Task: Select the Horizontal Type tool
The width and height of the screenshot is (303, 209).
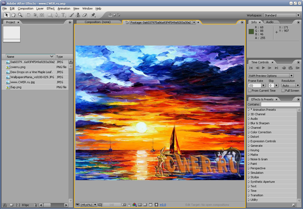Action: [63, 15]
